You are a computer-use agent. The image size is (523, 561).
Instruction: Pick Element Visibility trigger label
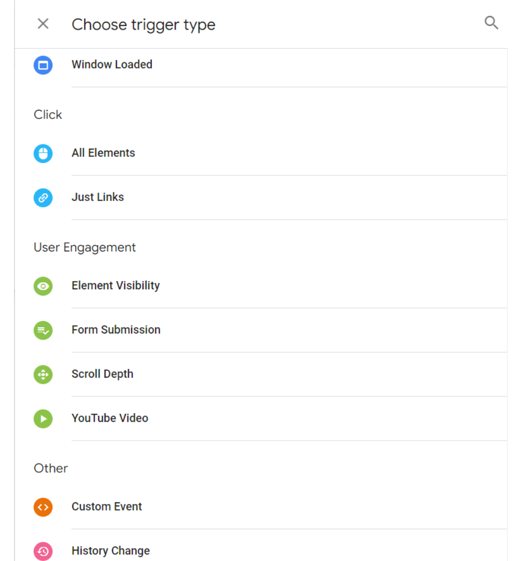click(x=115, y=286)
